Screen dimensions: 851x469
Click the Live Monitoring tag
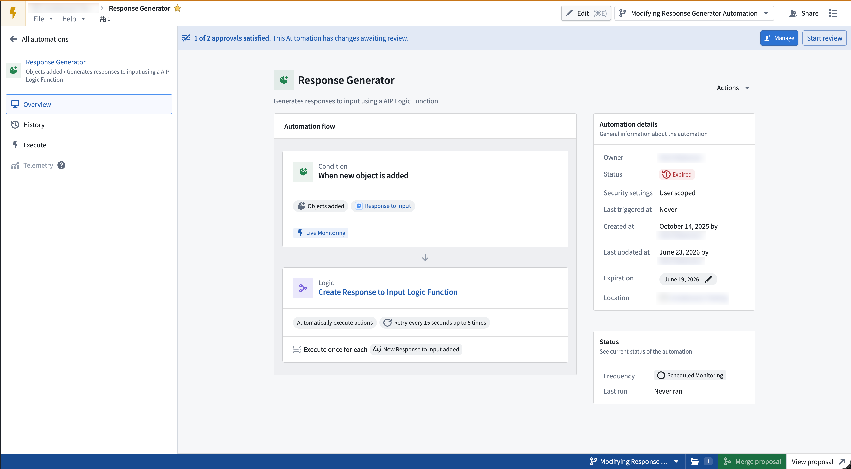(x=321, y=233)
